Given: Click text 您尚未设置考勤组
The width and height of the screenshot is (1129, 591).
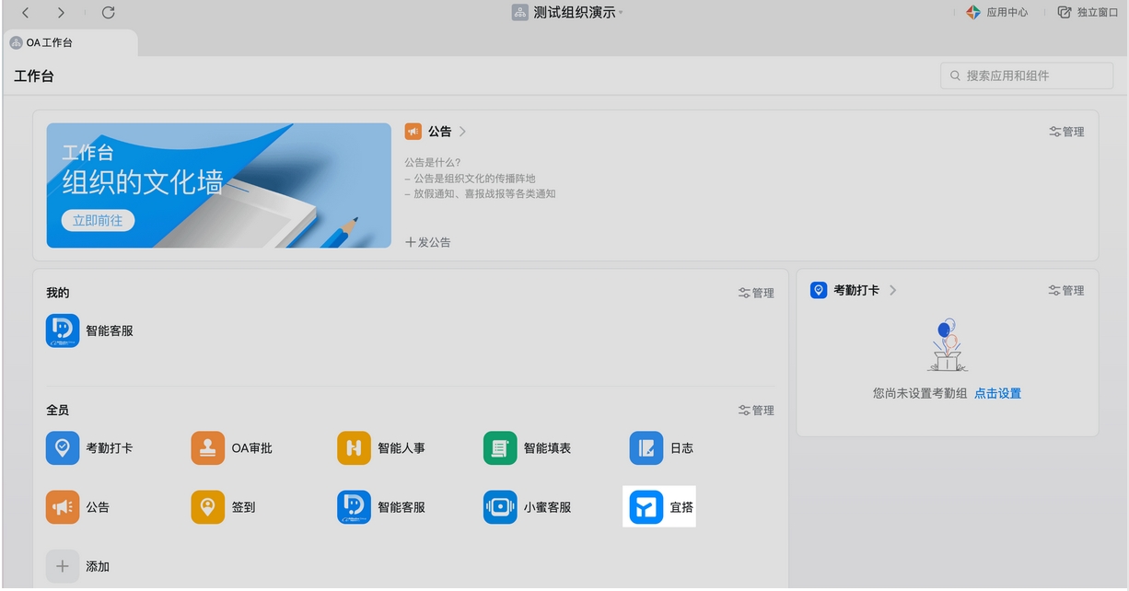Looking at the screenshot, I should click(921, 393).
